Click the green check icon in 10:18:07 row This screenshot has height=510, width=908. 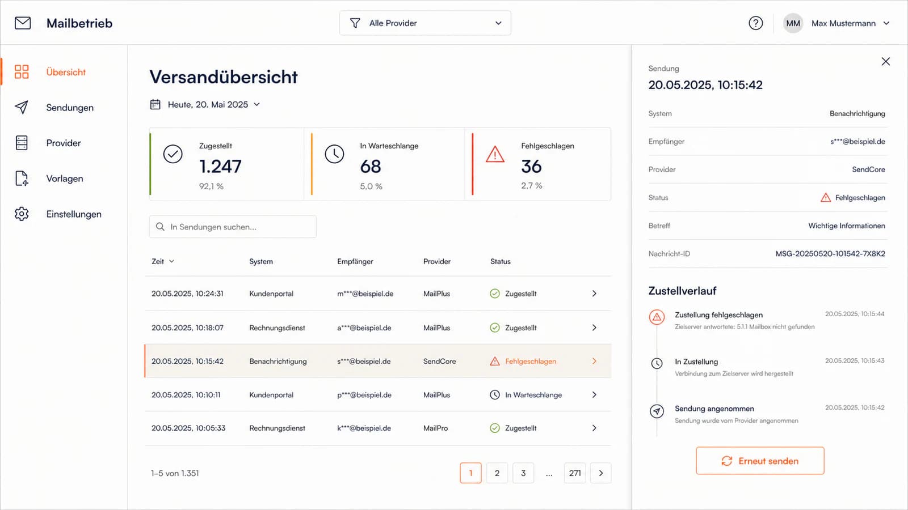(x=495, y=328)
